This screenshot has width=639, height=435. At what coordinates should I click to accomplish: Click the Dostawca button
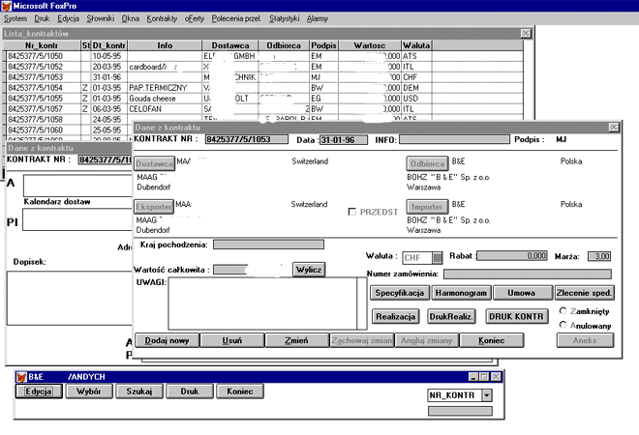[155, 163]
